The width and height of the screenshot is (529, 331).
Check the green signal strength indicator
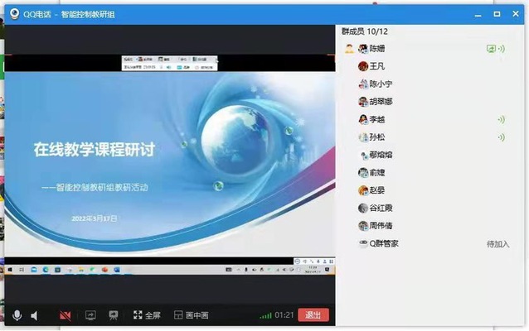pyautogui.click(x=265, y=315)
